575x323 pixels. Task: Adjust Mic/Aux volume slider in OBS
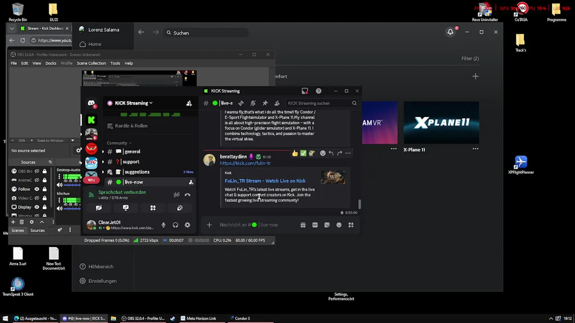coord(72,208)
